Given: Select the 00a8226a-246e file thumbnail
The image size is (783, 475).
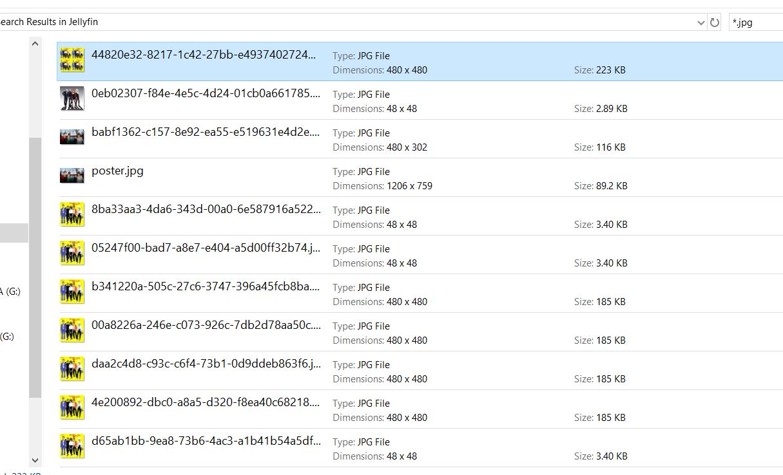Looking at the screenshot, I should pyautogui.click(x=72, y=330).
